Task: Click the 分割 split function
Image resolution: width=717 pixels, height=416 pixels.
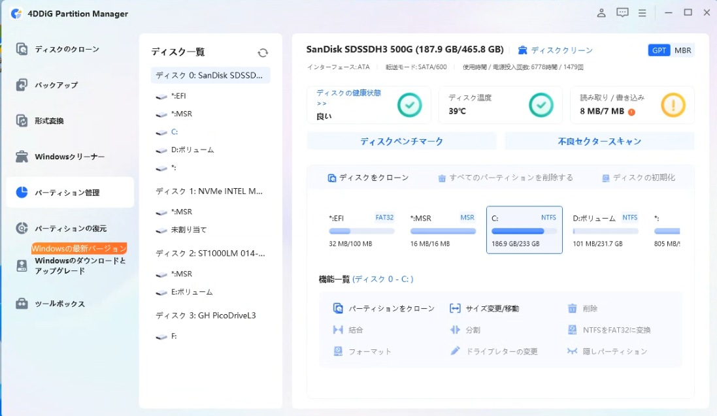Action: 465,330
